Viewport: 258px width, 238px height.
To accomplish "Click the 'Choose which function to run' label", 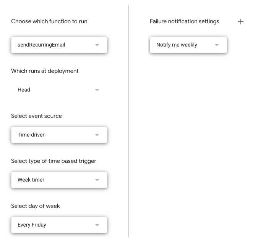I will (49, 21).
